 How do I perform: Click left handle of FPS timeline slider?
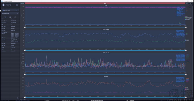(x=25, y=27)
